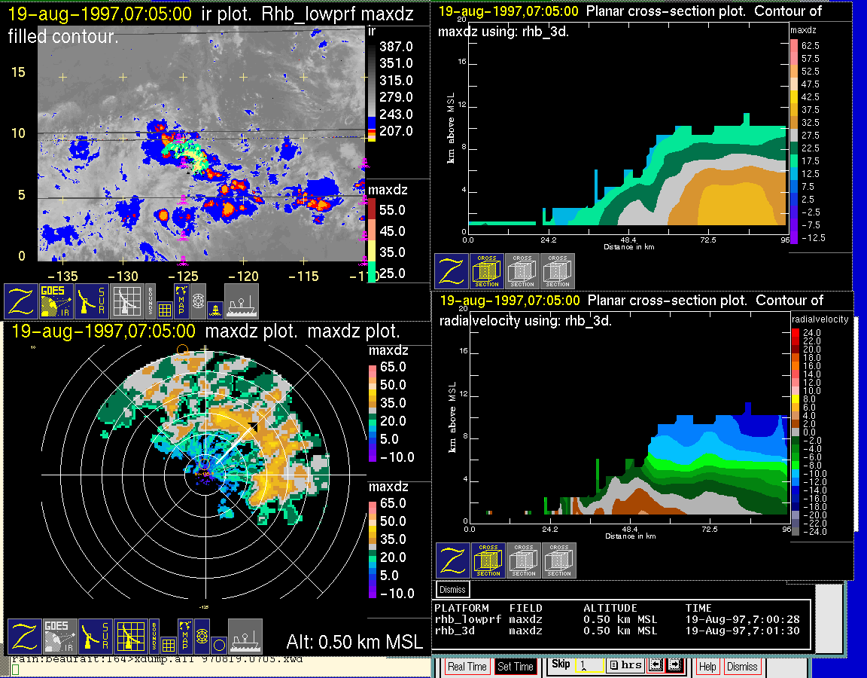The image size is (867, 678).
Task: Step time forward with right arrow
Action: 674,665
